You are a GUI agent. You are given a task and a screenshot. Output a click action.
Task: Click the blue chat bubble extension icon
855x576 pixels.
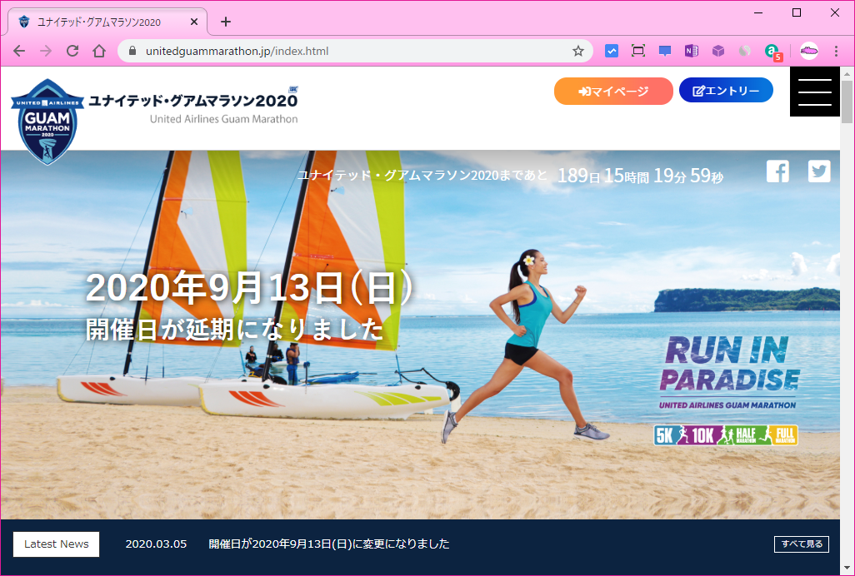[665, 51]
